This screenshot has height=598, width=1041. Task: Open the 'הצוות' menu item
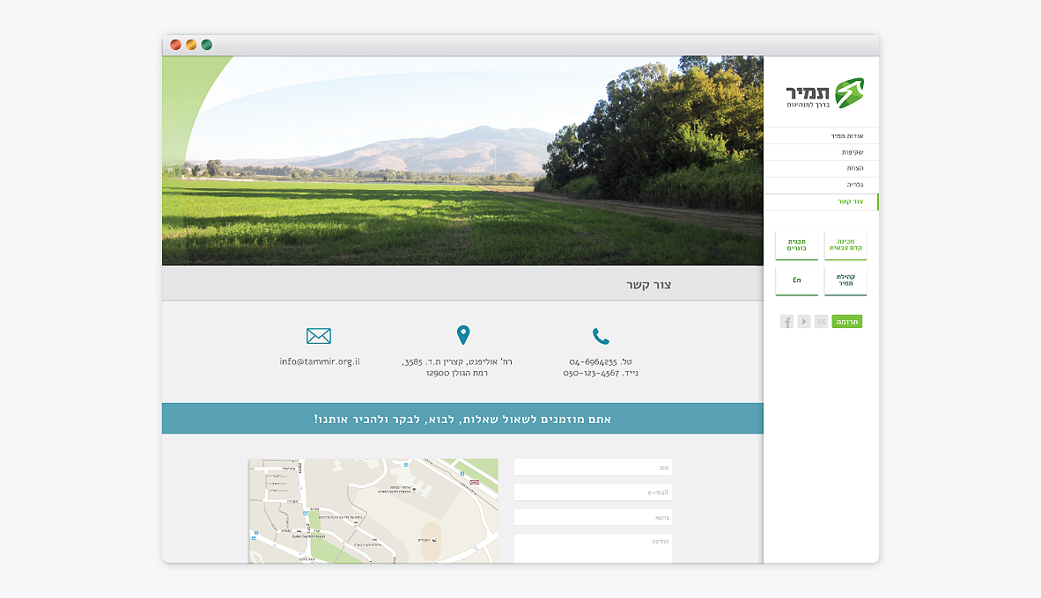(x=821, y=168)
